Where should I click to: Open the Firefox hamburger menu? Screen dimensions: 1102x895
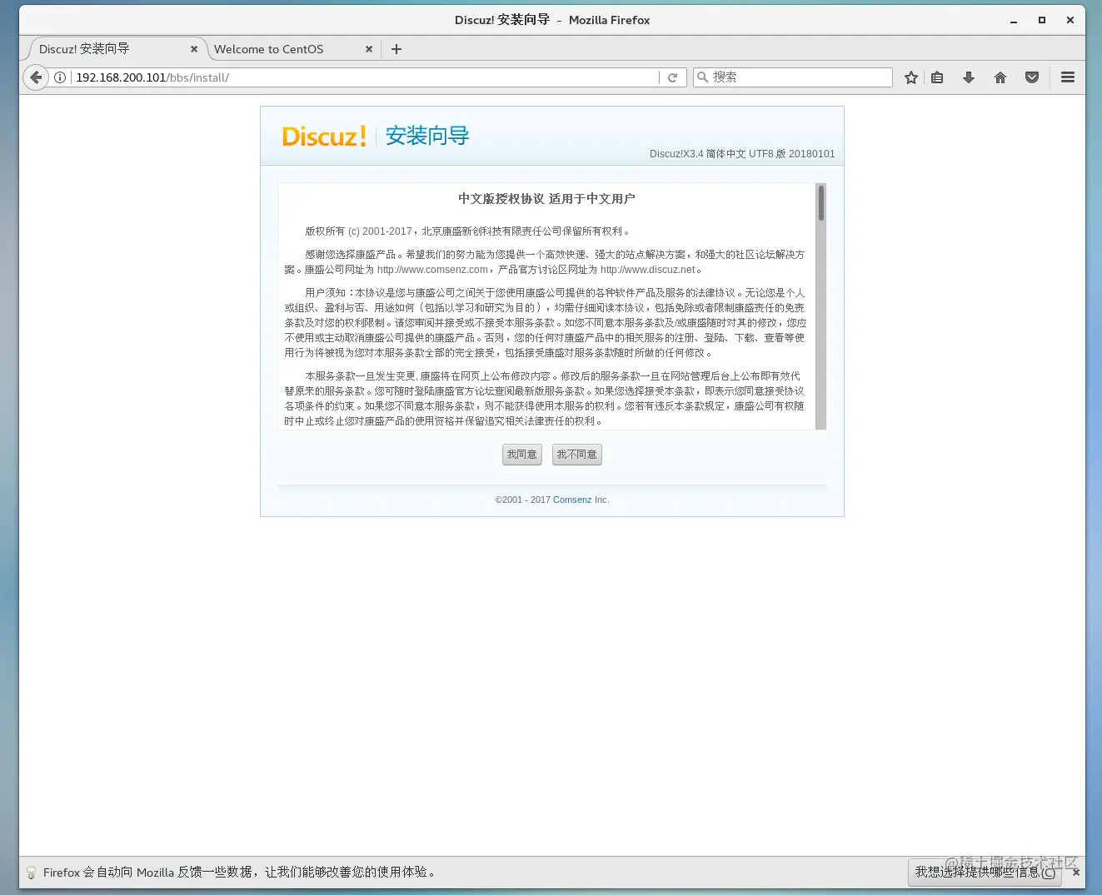(x=1067, y=77)
